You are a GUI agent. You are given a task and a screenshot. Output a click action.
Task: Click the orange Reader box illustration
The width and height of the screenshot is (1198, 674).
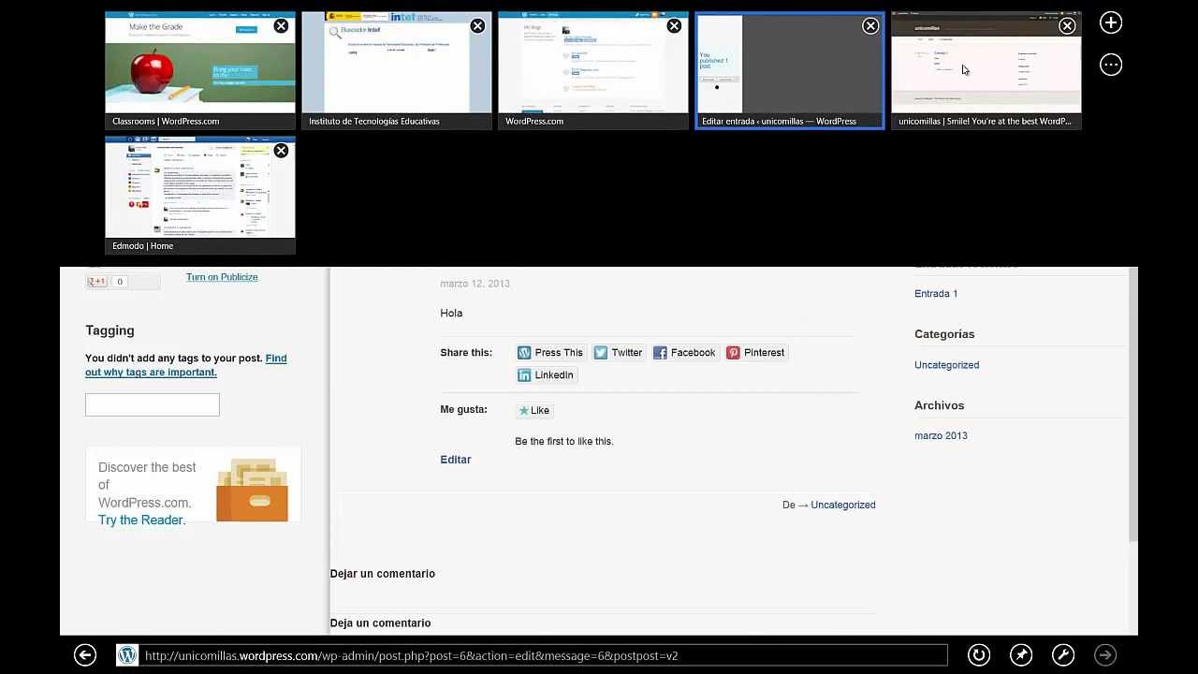pyautogui.click(x=252, y=490)
